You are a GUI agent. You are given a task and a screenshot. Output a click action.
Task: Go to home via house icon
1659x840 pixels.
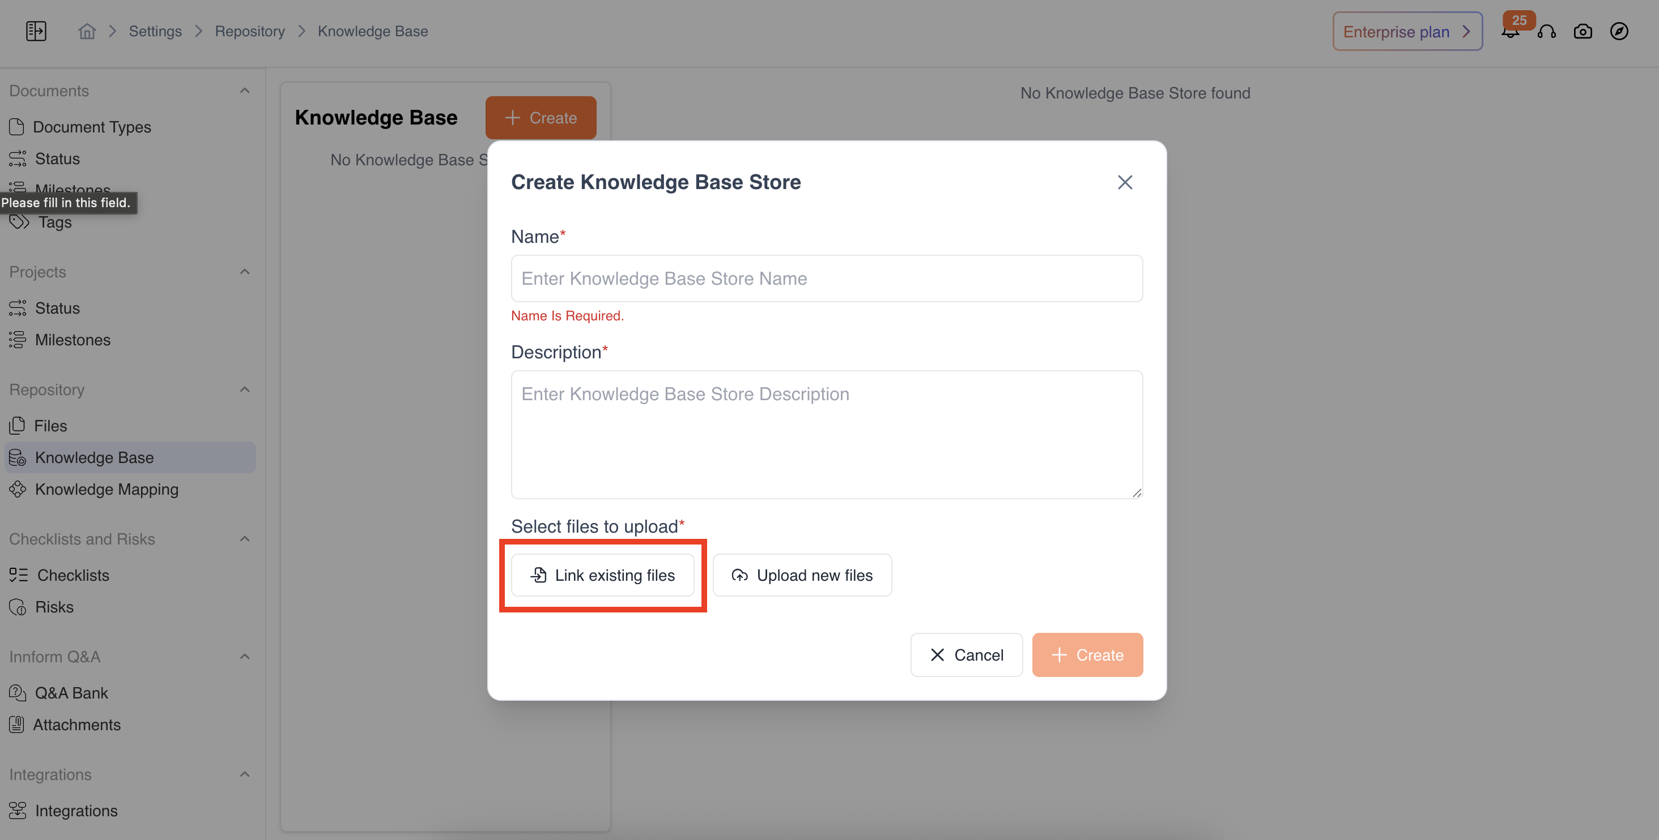pyautogui.click(x=87, y=31)
